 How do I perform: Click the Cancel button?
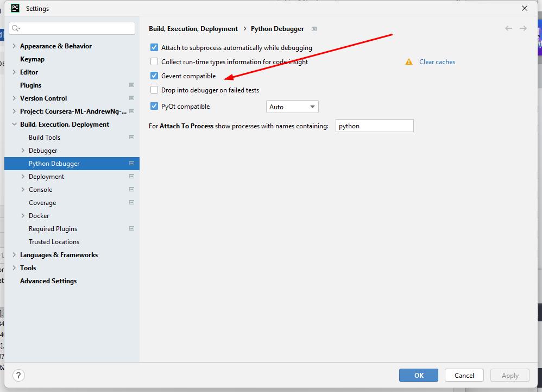click(x=464, y=375)
